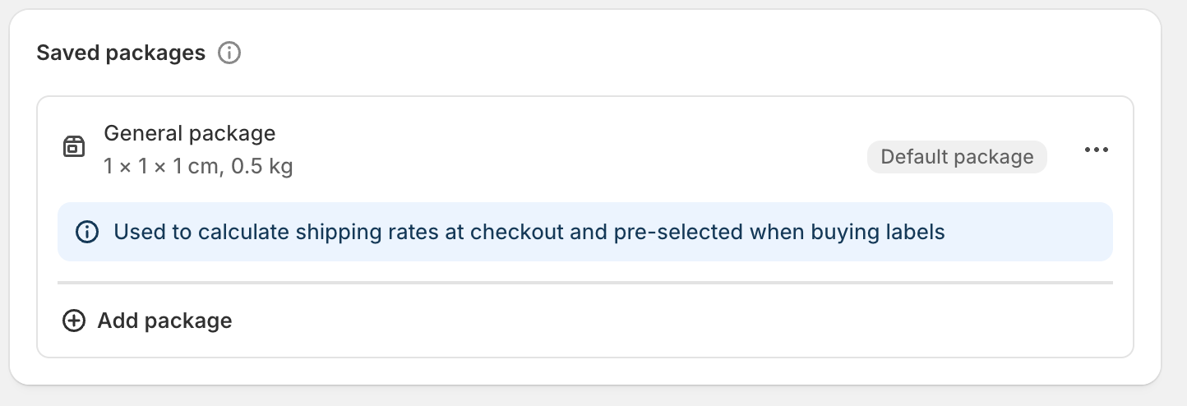Click the 1 × 1 × 1 cm dimensions text
Image resolution: width=1187 pixels, height=406 pixels.
point(161,167)
